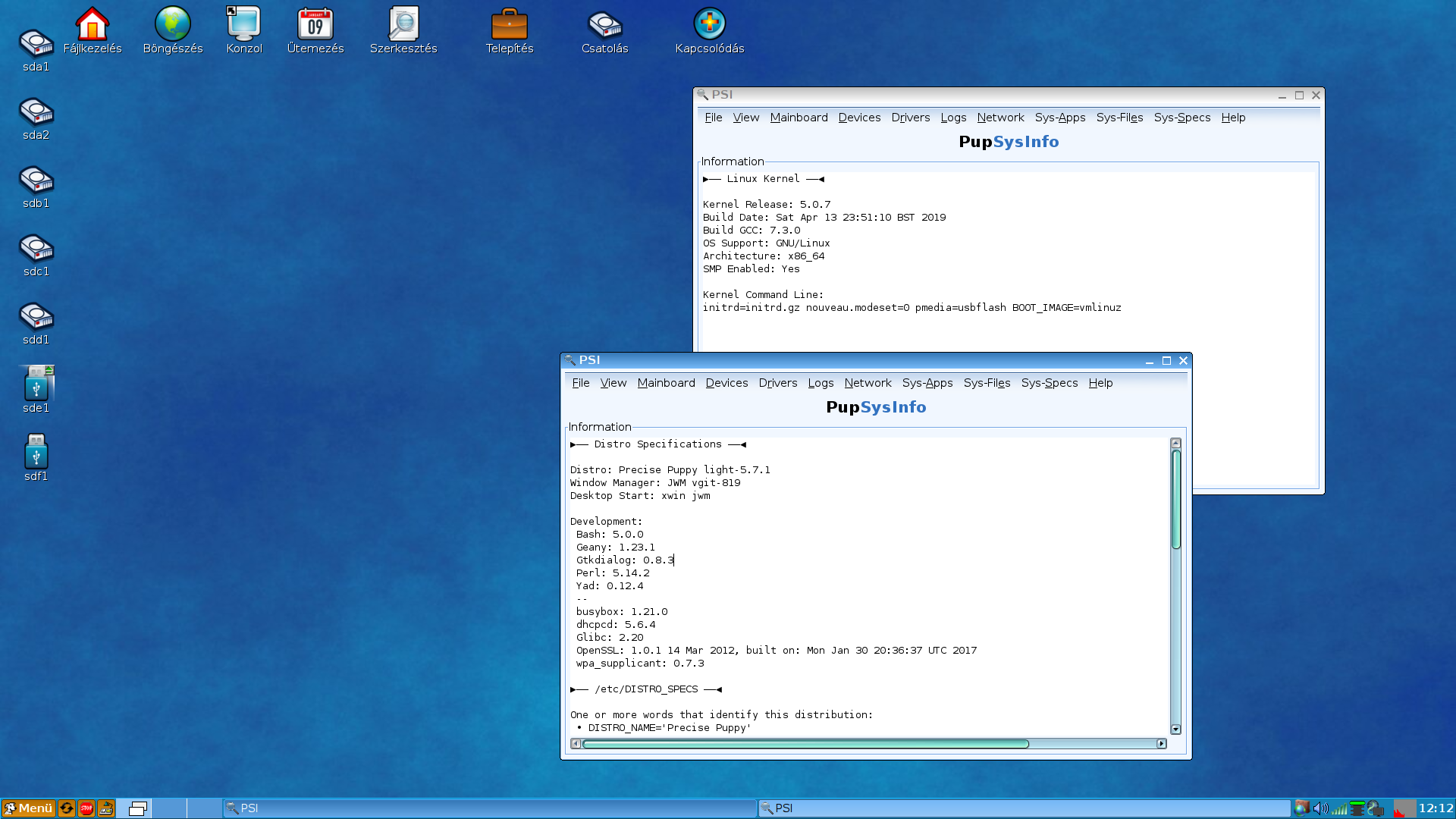Open Sys-Apps menu in back PSI window
Viewport: 1456px width, 819px height.
tap(1060, 118)
